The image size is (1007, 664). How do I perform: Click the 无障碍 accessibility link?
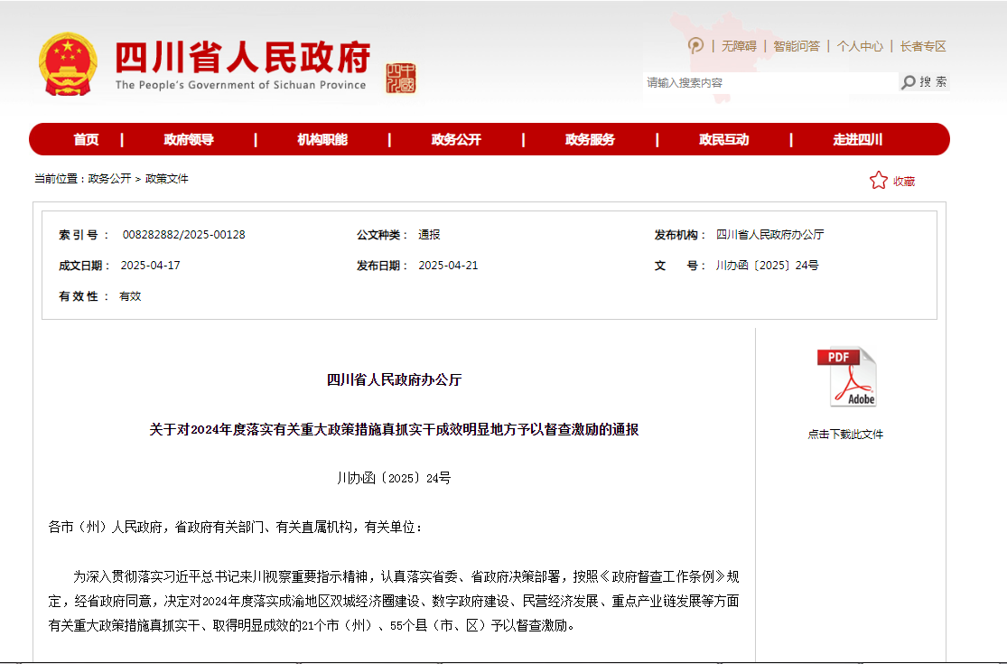(x=738, y=46)
